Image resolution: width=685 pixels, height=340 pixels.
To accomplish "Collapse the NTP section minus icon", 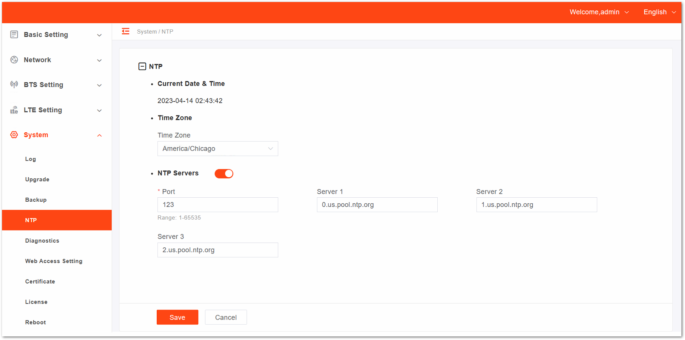I will tap(142, 67).
